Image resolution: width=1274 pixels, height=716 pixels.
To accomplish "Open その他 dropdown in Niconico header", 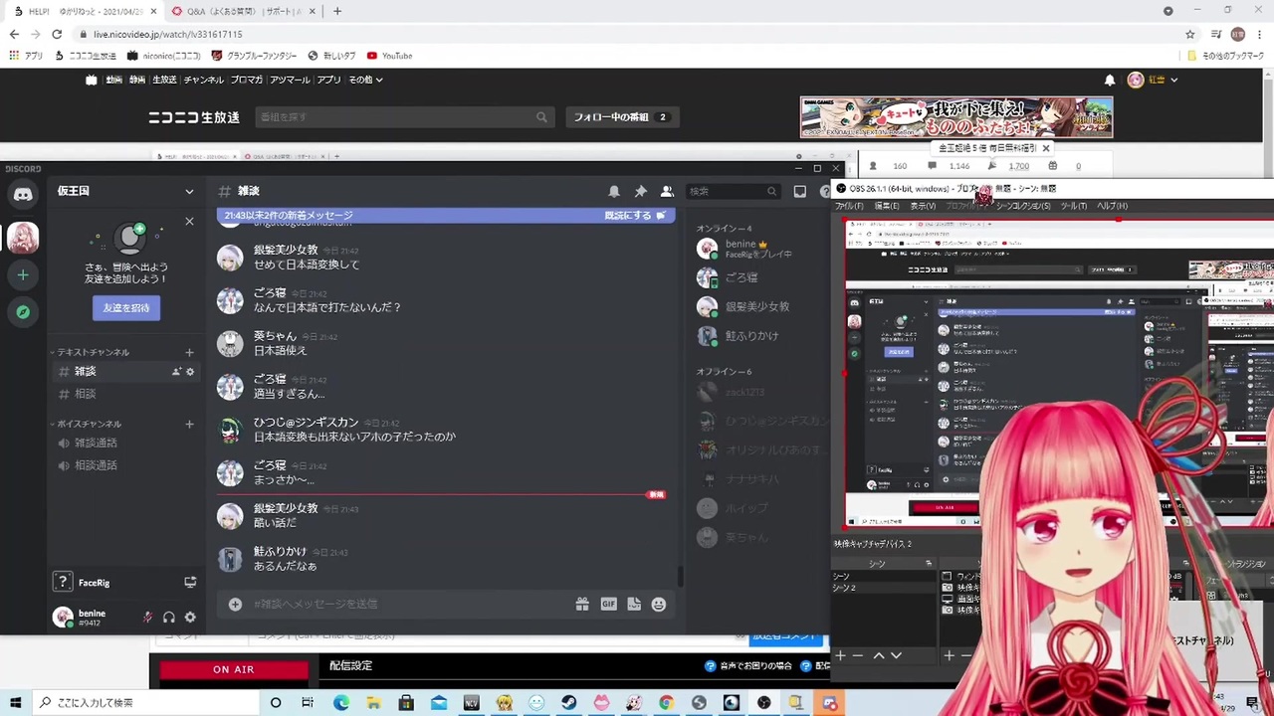I will point(365,80).
